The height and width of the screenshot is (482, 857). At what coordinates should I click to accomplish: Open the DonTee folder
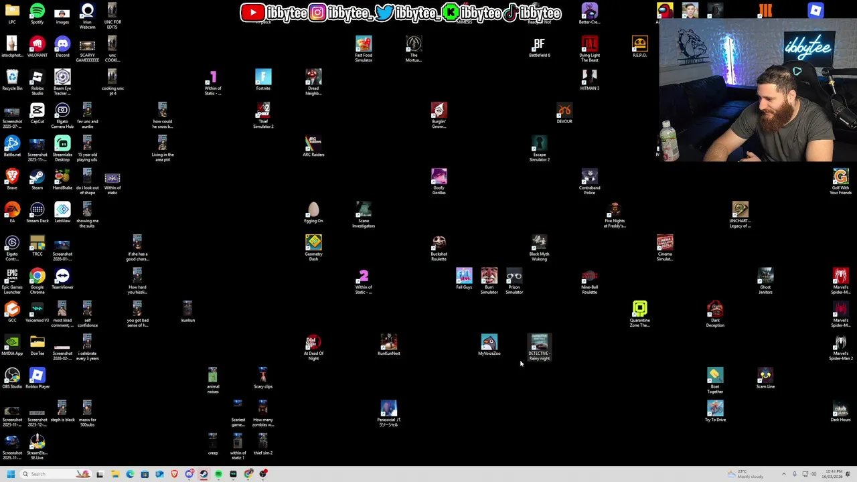[37, 345]
